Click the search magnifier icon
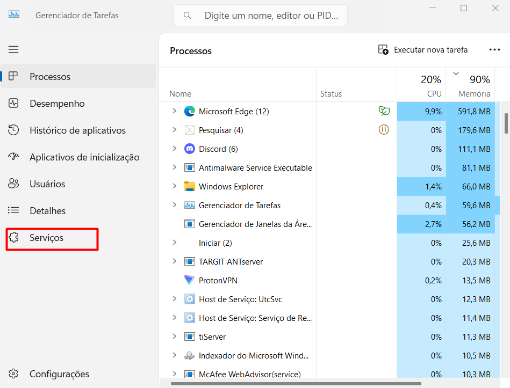Screen dimensions: 510x388 187,15
